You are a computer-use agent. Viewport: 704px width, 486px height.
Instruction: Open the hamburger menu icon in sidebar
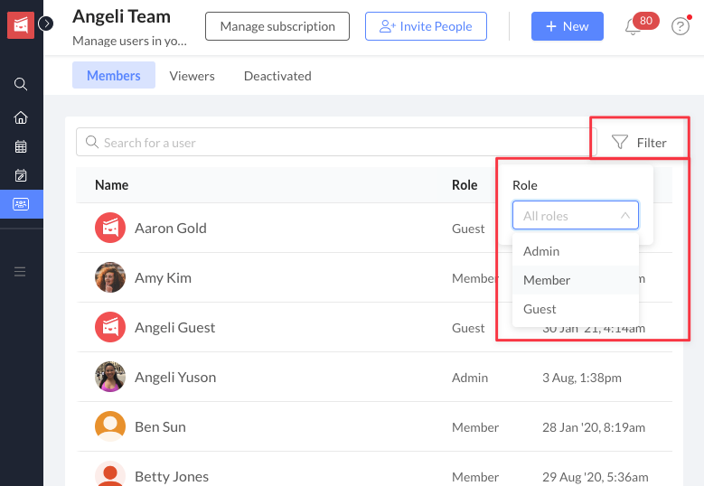tap(20, 272)
